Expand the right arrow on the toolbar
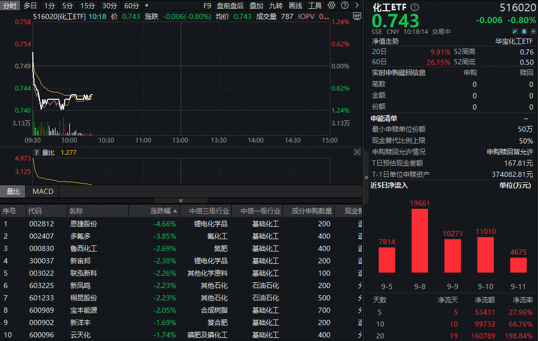The height and width of the screenshot is (341, 538). point(357,5)
